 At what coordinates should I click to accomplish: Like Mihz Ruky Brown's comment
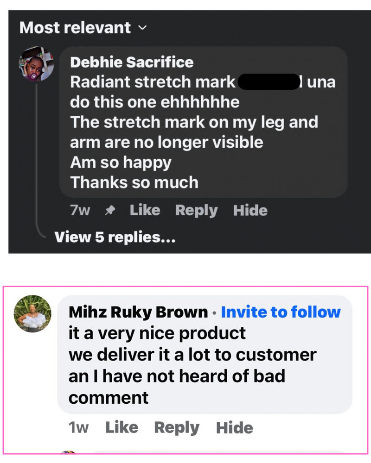click(x=122, y=427)
